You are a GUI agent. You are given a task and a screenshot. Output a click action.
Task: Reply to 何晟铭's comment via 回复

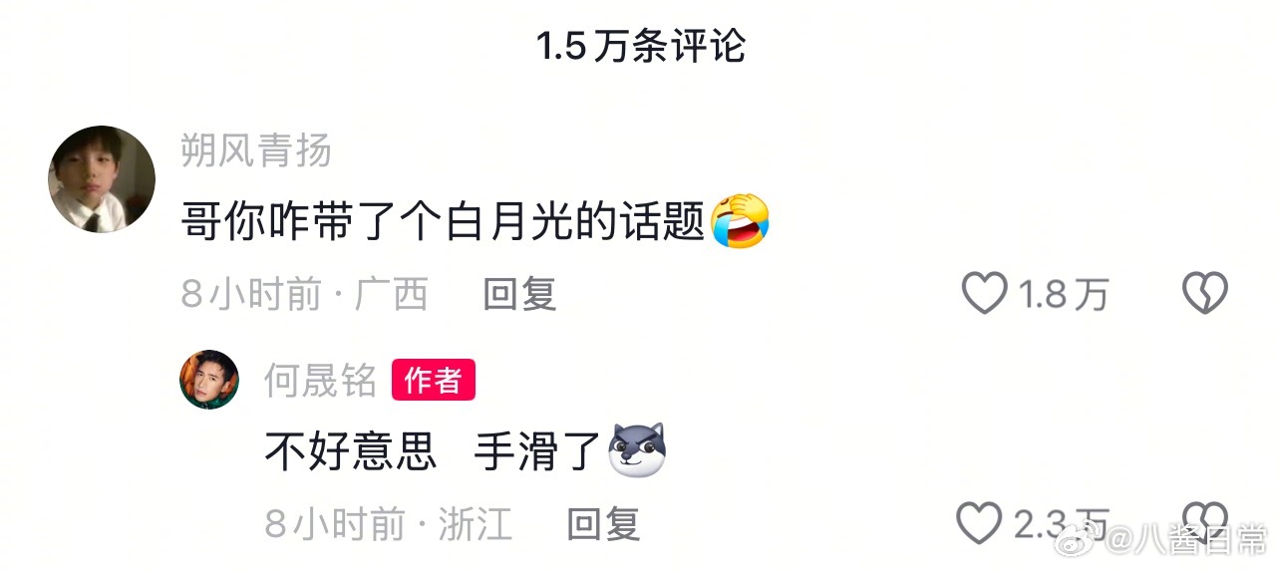pos(603,523)
